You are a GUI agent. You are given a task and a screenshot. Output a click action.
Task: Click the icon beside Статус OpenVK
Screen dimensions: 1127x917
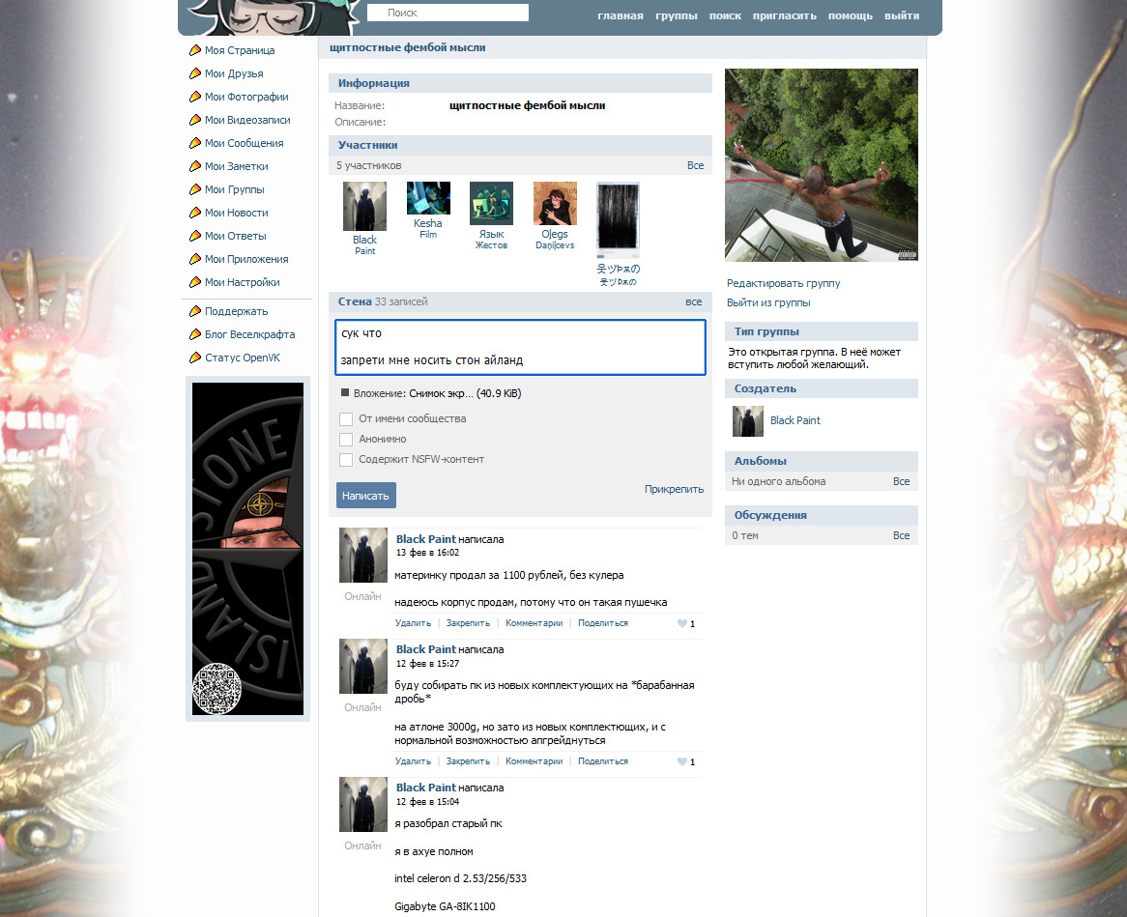point(195,358)
